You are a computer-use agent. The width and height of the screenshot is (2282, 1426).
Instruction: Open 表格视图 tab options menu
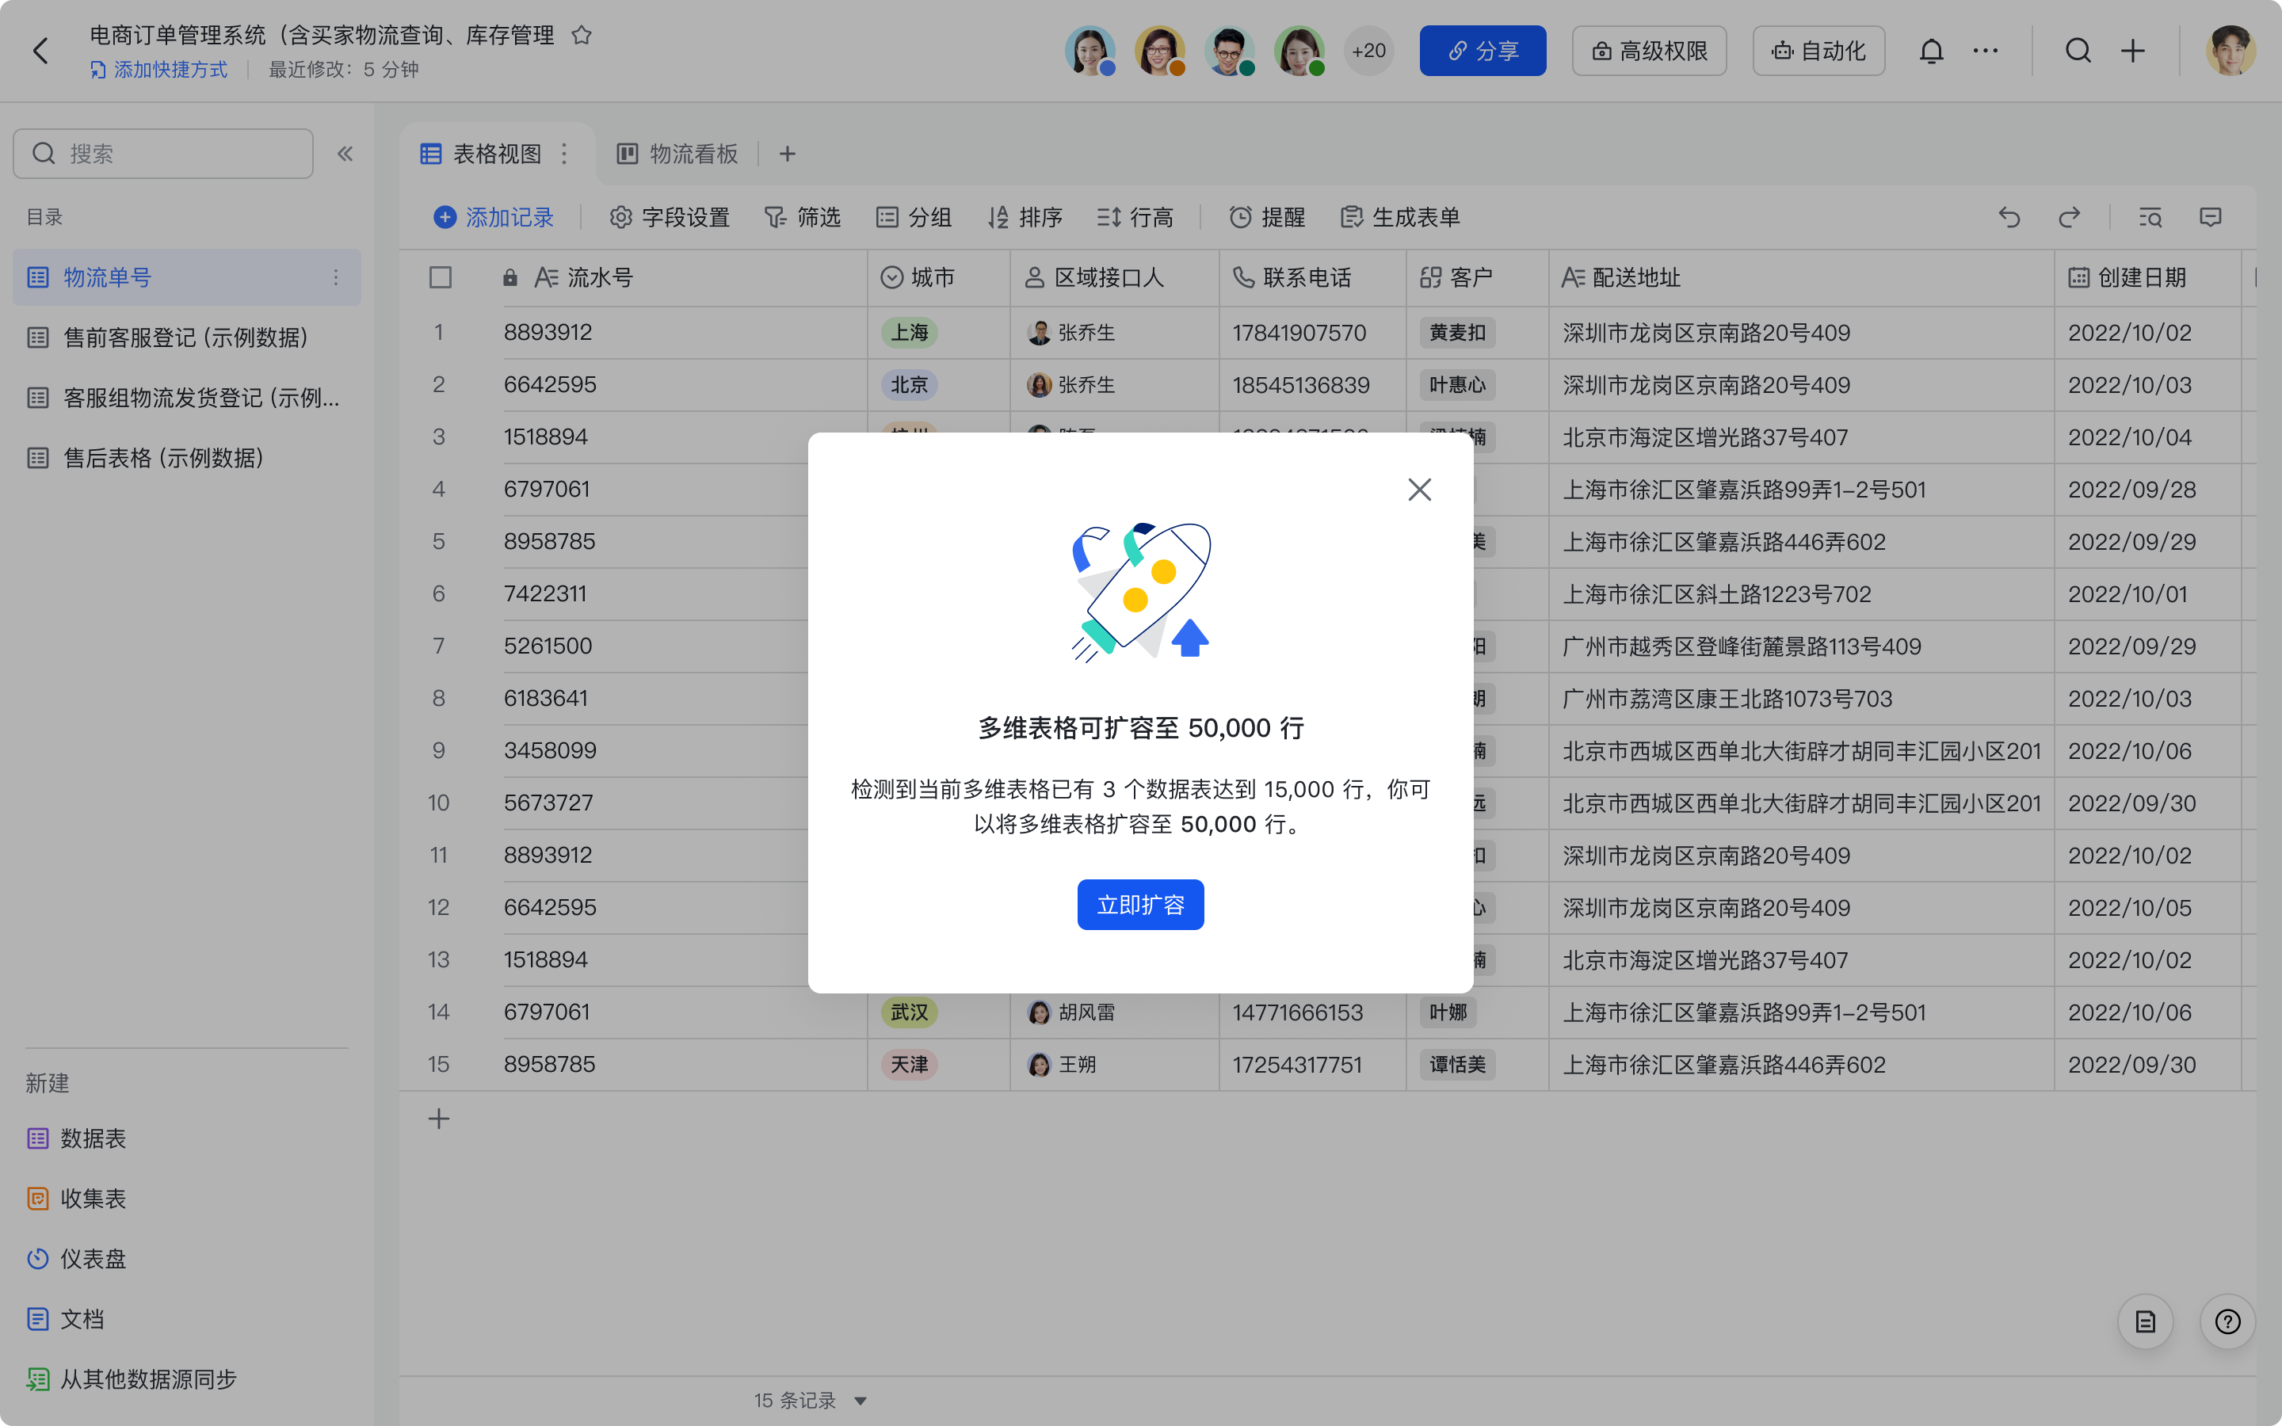click(x=564, y=154)
